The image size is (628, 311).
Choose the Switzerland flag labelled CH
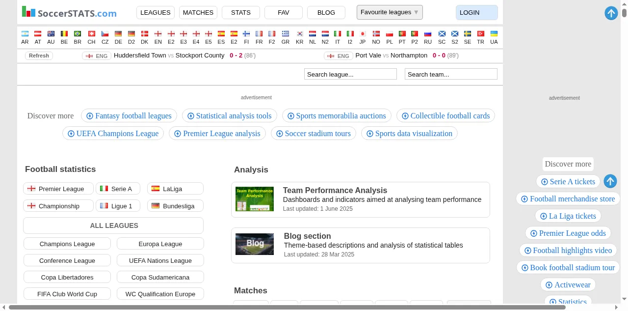91,34
